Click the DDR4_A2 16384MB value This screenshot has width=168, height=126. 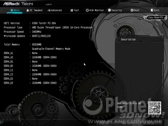coord(44,57)
